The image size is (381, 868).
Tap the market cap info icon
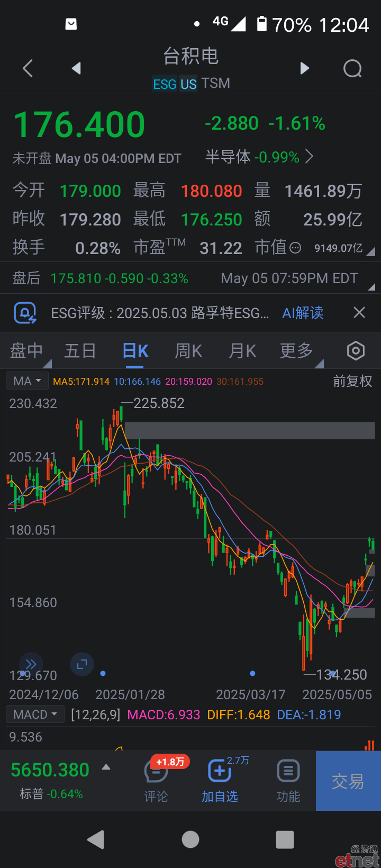pyautogui.click(x=295, y=248)
